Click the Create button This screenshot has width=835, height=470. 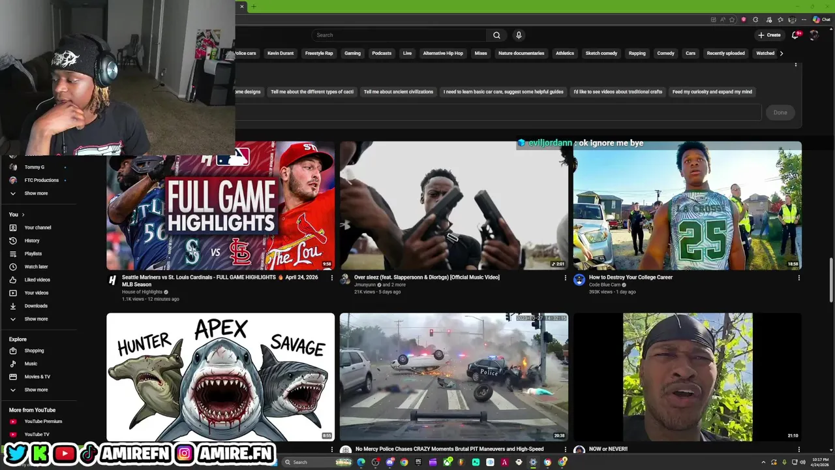click(x=770, y=35)
